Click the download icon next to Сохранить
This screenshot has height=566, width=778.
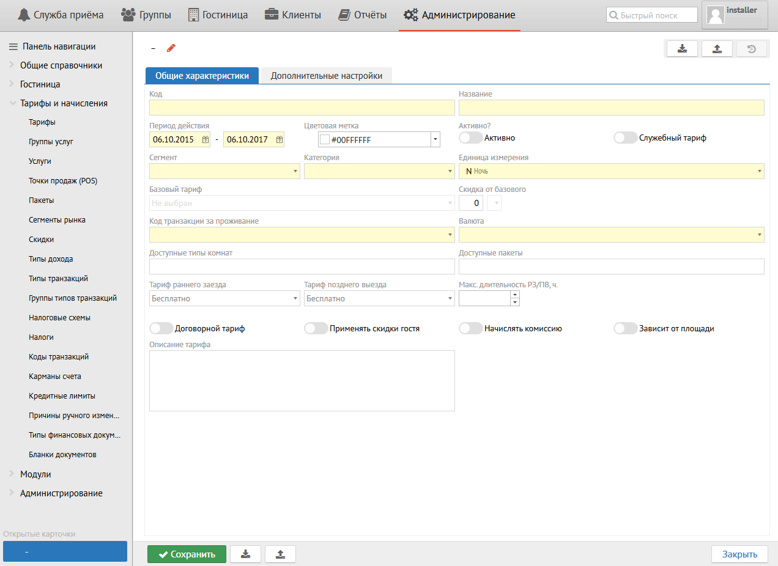[246, 554]
